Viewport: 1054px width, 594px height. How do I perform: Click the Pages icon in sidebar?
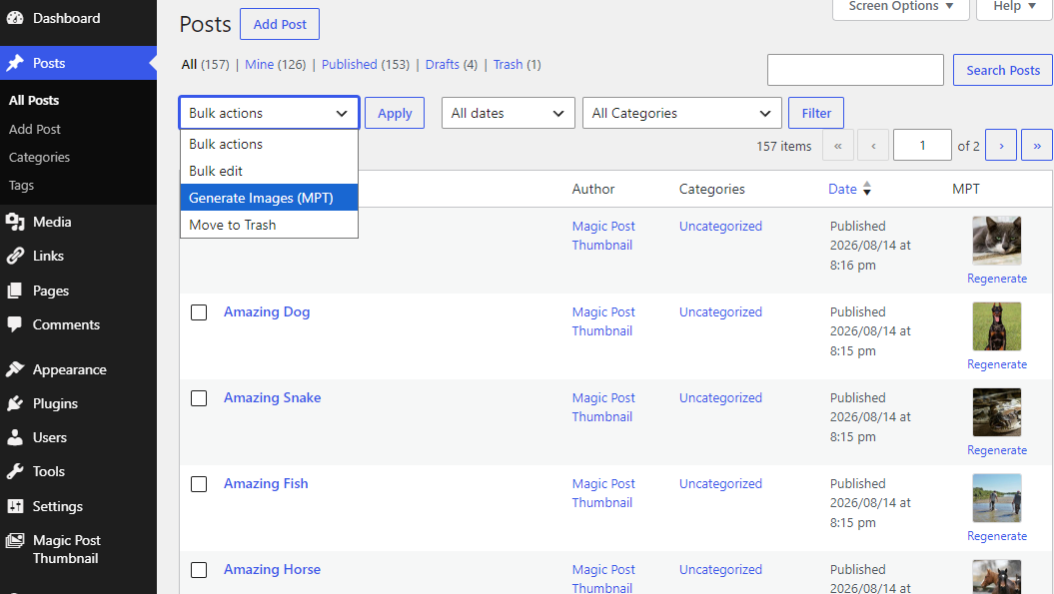[x=15, y=291]
